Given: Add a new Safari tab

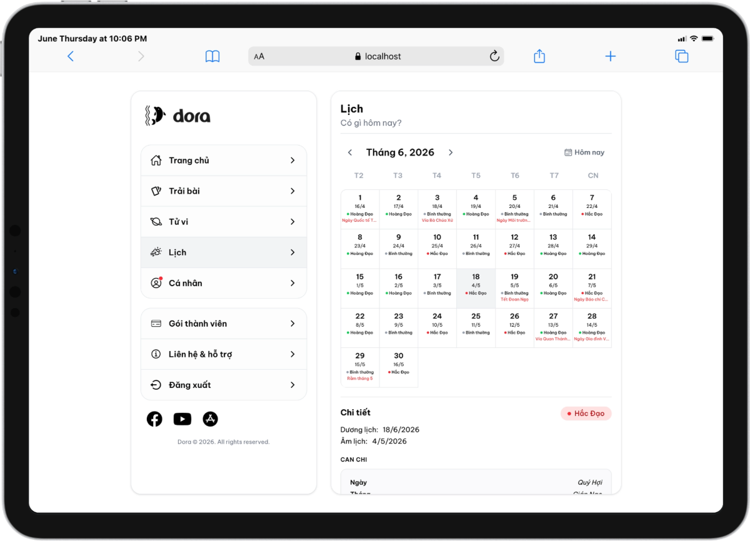Looking at the screenshot, I should 611,56.
